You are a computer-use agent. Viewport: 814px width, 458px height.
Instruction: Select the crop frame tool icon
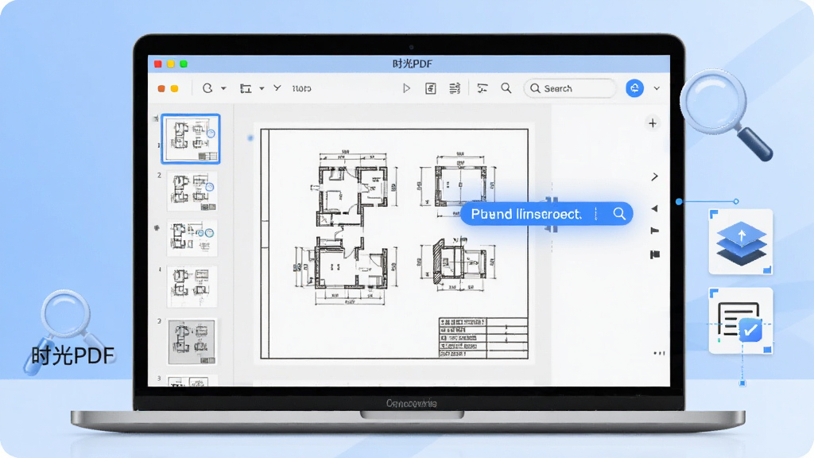pyautogui.click(x=246, y=89)
